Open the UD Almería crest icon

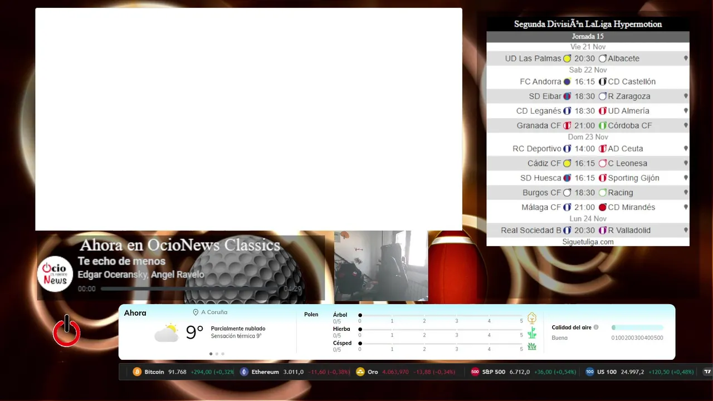(x=602, y=111)
